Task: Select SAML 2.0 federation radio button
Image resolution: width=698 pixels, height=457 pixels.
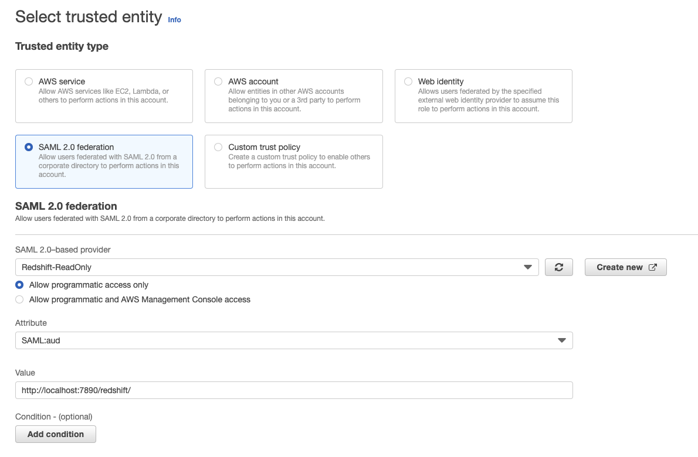Action: [29, 147]
